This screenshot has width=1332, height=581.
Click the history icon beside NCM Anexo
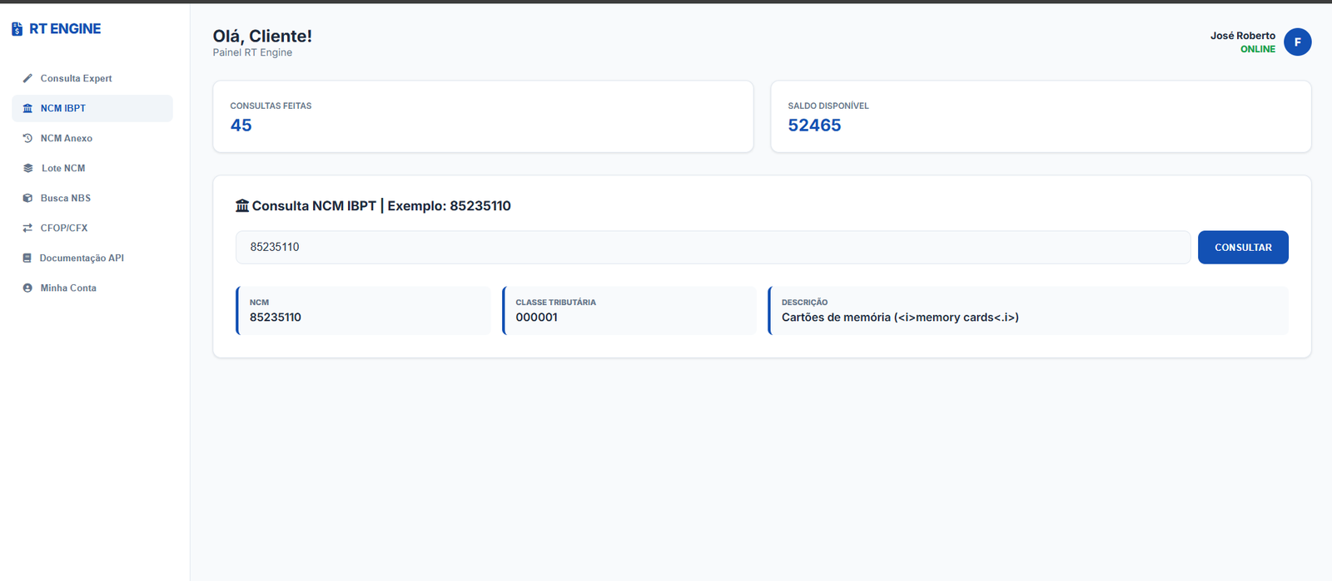27,138
